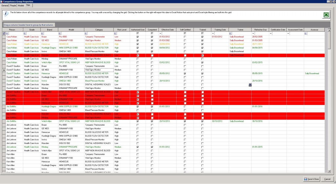Click the Effective Date filter equals operator
This screenshot has height=184, width=336.
pos(160,33)
